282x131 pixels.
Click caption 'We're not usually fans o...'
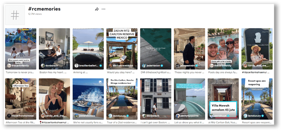point(88,122)
